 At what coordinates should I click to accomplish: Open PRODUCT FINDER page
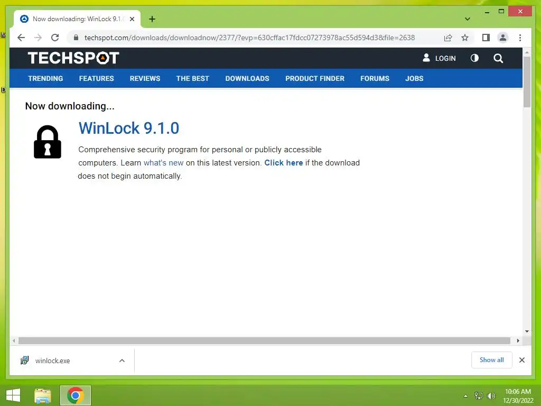pyautogui.click(x=315, y=78)
